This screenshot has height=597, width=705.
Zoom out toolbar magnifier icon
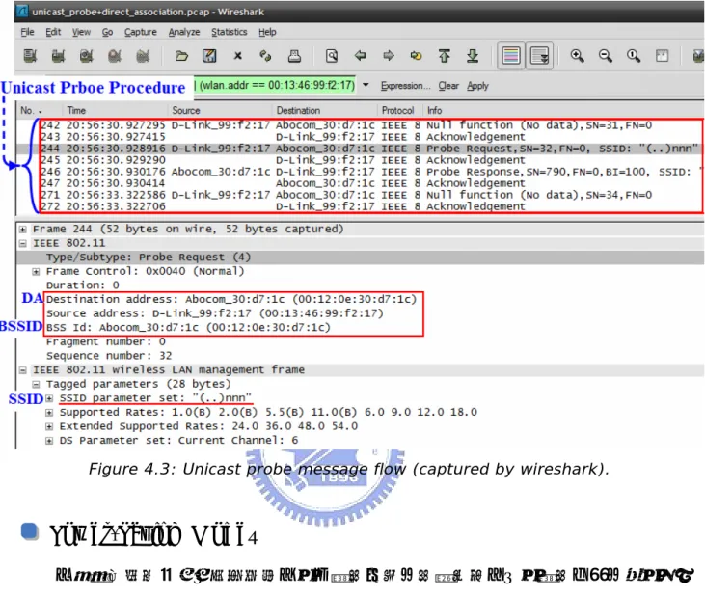click(606, 56)
